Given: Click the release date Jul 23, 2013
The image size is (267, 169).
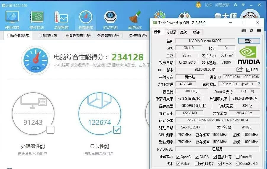Looking at the screenshot, I should pos(187,62).
